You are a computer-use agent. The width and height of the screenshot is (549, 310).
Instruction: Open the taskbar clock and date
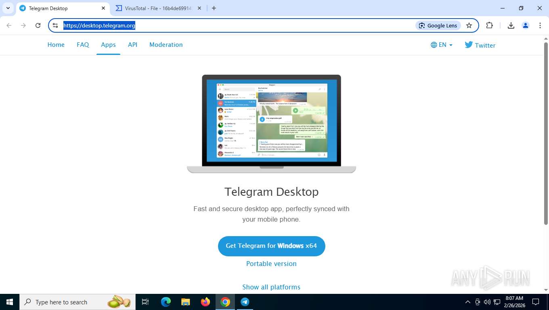pyautogui.click(x=514, y=302)
